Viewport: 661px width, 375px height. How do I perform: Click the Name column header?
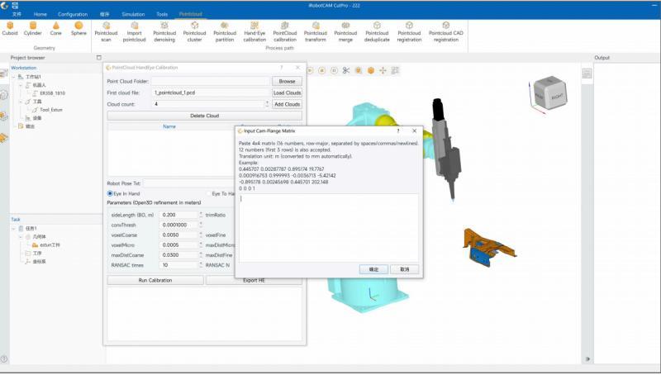[x=169, y=126]
